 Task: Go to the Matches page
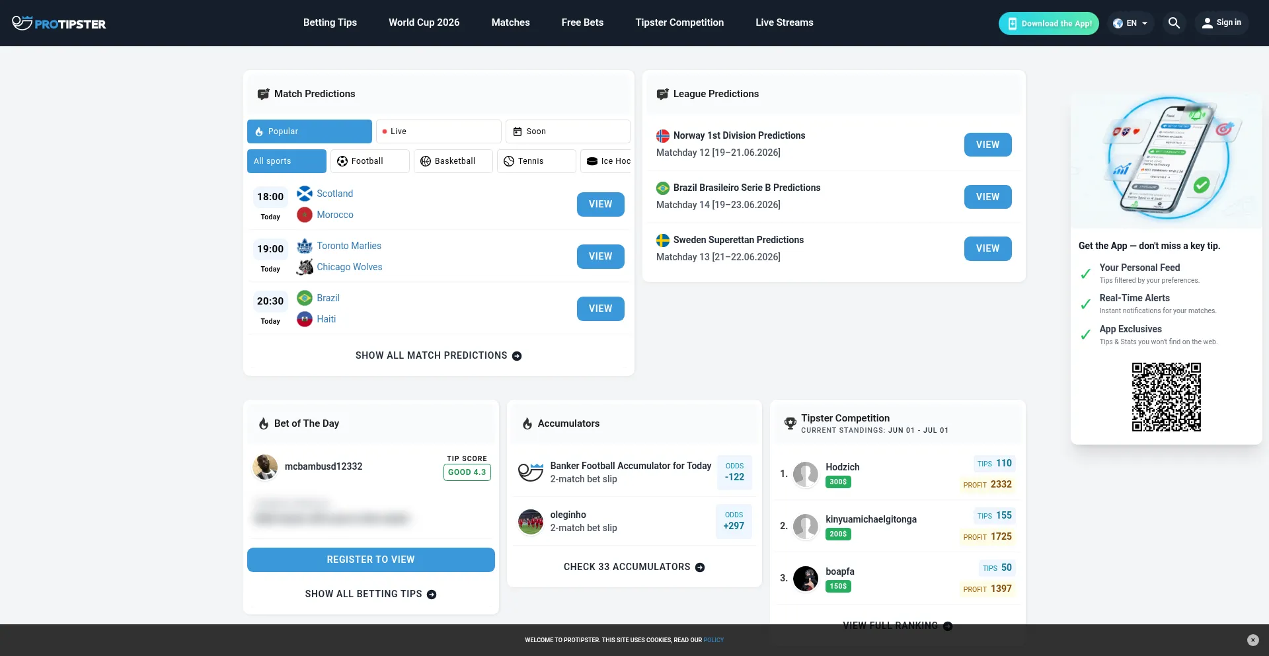point(511,22)
